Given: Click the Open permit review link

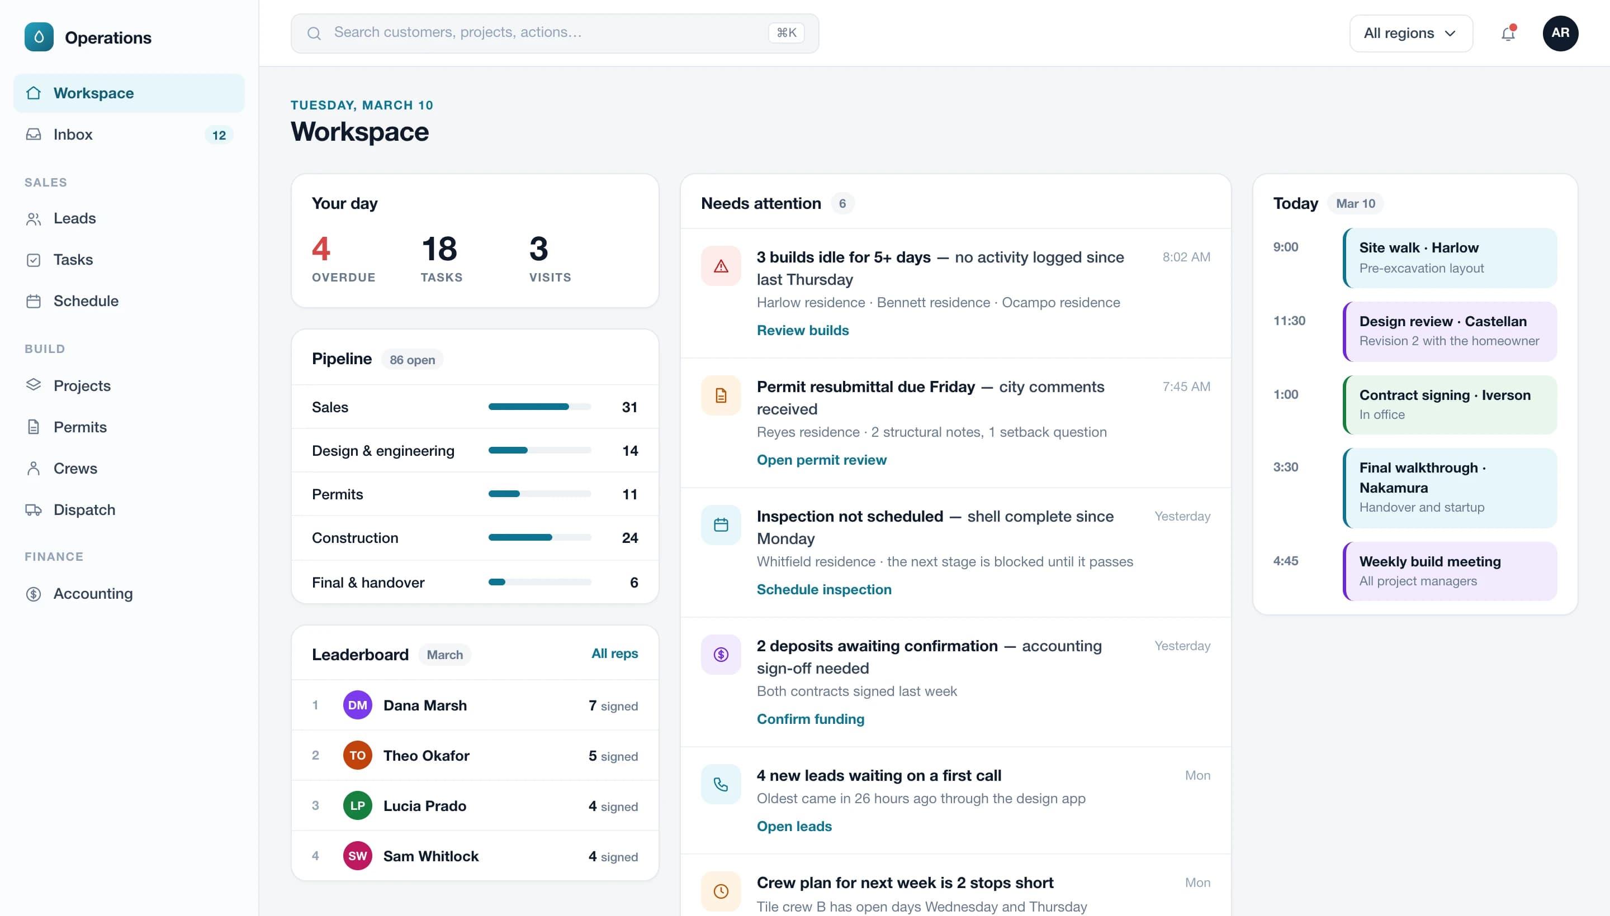Looking at the screenshot, I should pyautogui.click(x=821, y=460).
